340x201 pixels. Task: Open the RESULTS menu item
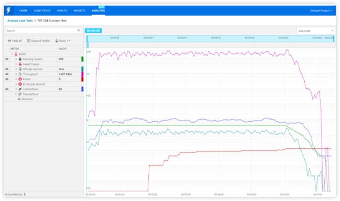[x=79, y=10]
